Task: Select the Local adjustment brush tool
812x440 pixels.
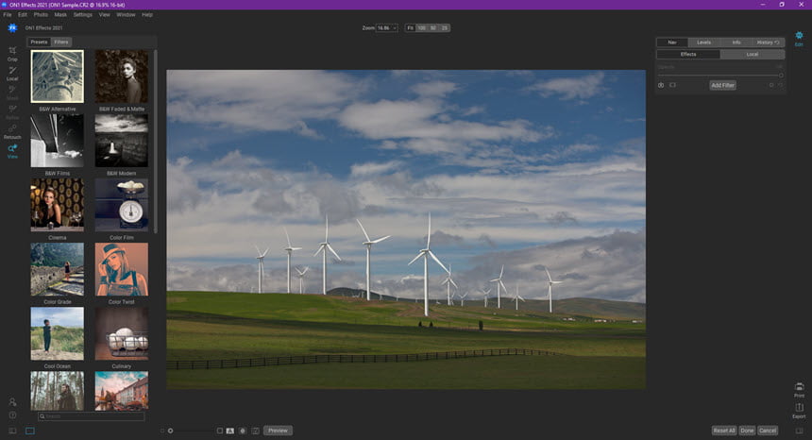Action: 12,73
